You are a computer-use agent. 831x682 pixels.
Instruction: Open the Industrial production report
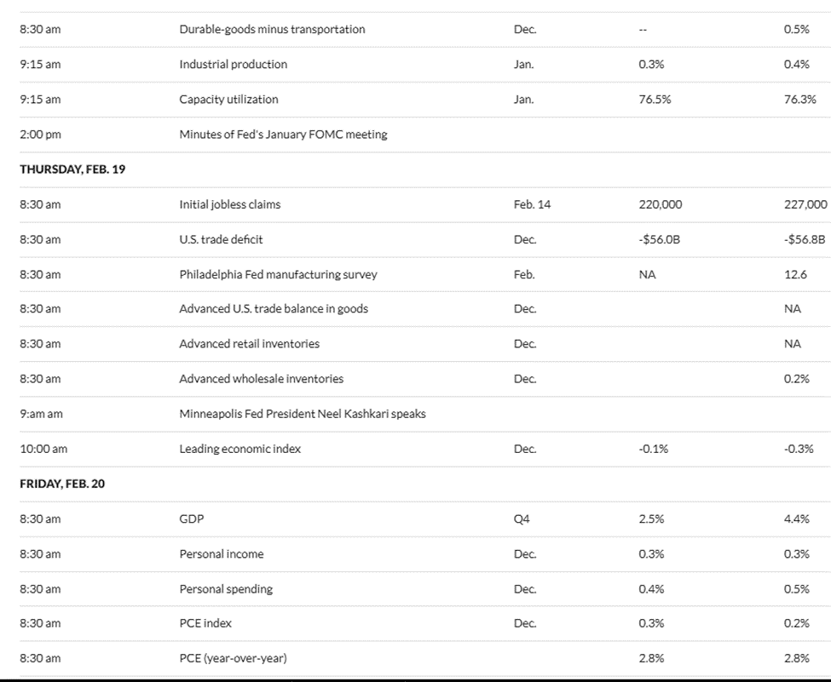point(233,65)
